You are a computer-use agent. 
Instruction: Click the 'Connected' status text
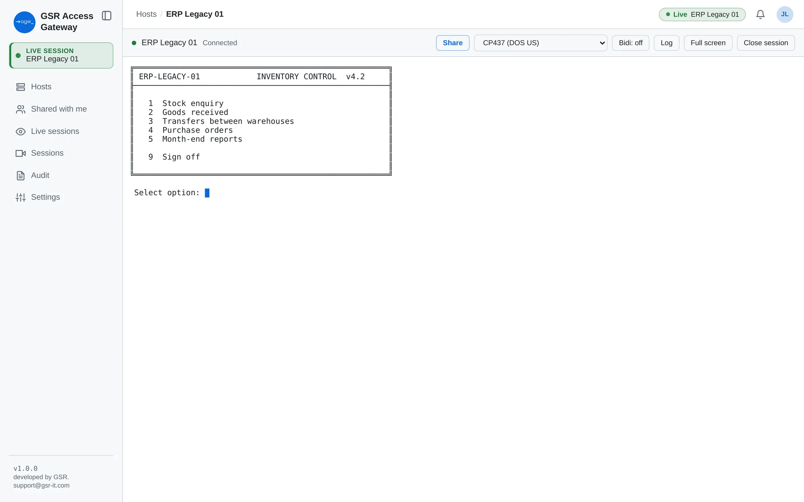point(220,43)
